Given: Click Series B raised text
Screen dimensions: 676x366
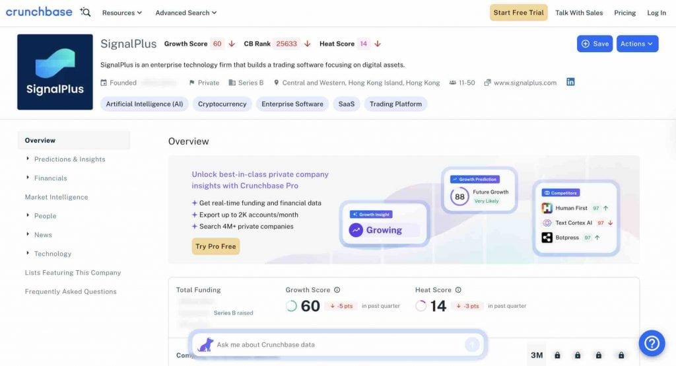Looking at the screenshot, I should point(233,313).
